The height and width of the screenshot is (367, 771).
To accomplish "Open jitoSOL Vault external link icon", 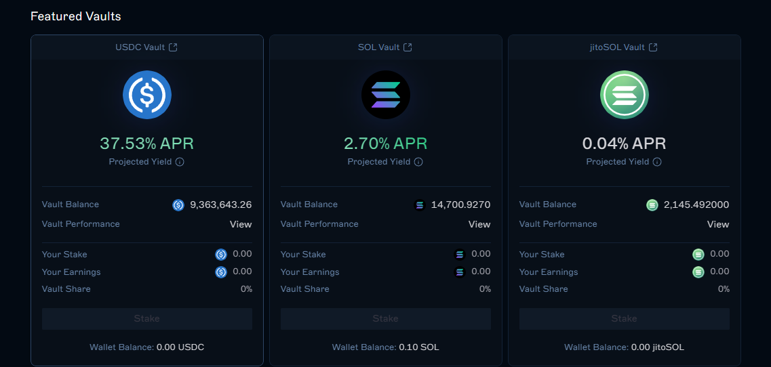I will click(653, 47).
